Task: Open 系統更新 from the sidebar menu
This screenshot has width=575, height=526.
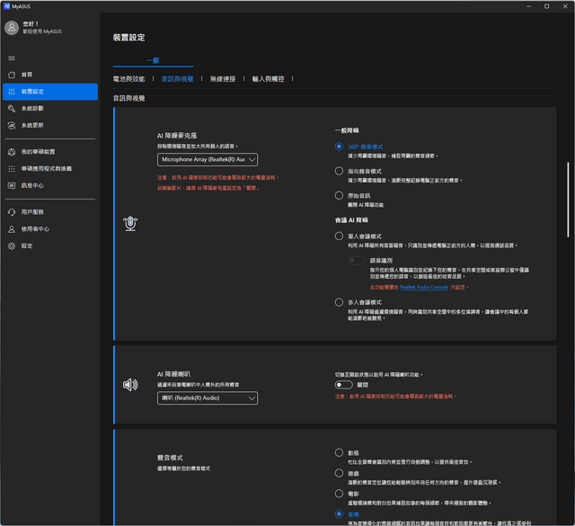Action: pos(50,126)
